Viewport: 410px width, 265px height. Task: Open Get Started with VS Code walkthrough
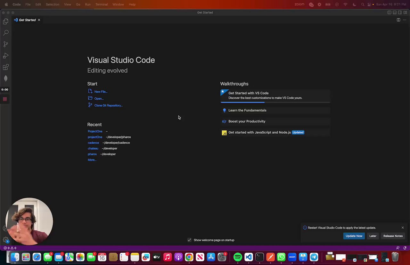click(x=275, y=95)
